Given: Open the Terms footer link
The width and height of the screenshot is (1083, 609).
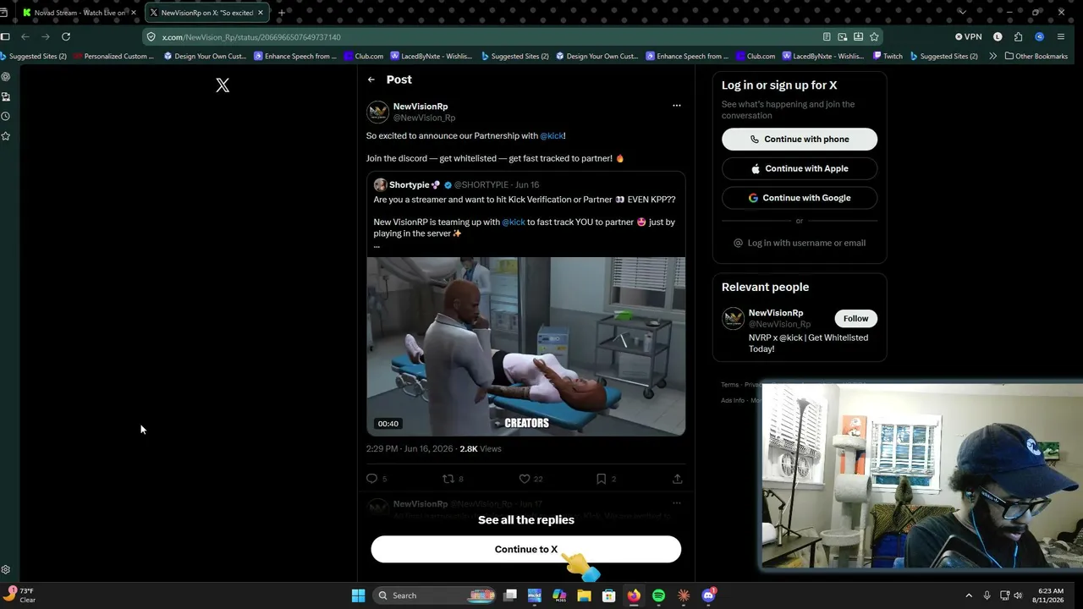Looking at the screenshot, I should click(729, 385).
